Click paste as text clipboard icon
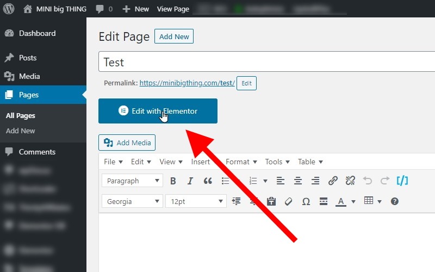Screen dimensions: 435x272 [x=271, y=201]
